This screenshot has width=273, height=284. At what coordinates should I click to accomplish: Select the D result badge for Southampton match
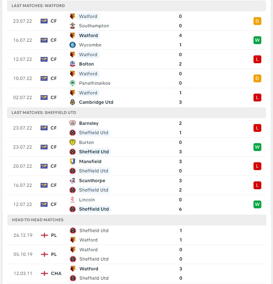(x=257, y=21)
